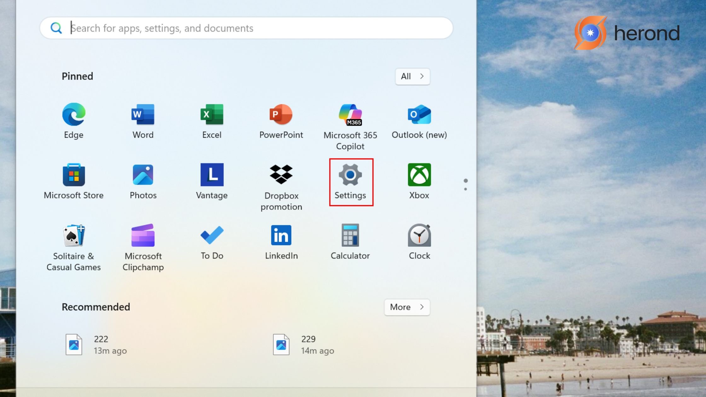Image resolution: width=706 pixels, height=397 pixels.
Task: Open the LinkedIn app icon
Action: pyautogui.click(x=281, y=235)
